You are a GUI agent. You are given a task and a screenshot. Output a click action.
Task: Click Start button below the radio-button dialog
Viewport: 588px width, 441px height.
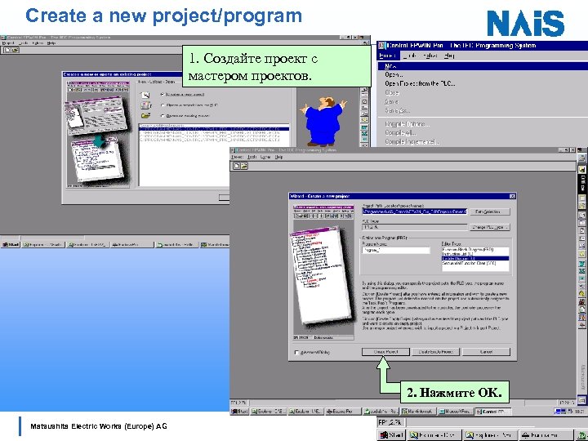pos(11,244)
